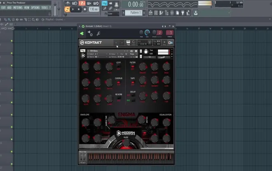Click the record button in transport
Image resolution: width=272 pixels, height=171 pixels.
click(x=85, y=9)
